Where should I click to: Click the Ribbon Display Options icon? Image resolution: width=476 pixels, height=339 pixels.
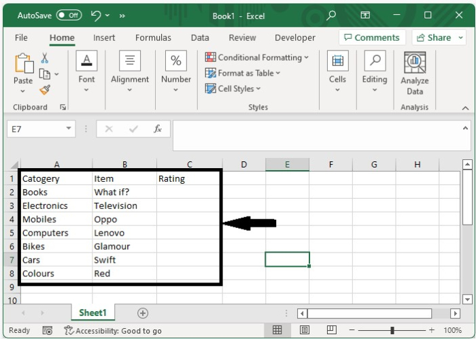point(365,15)
